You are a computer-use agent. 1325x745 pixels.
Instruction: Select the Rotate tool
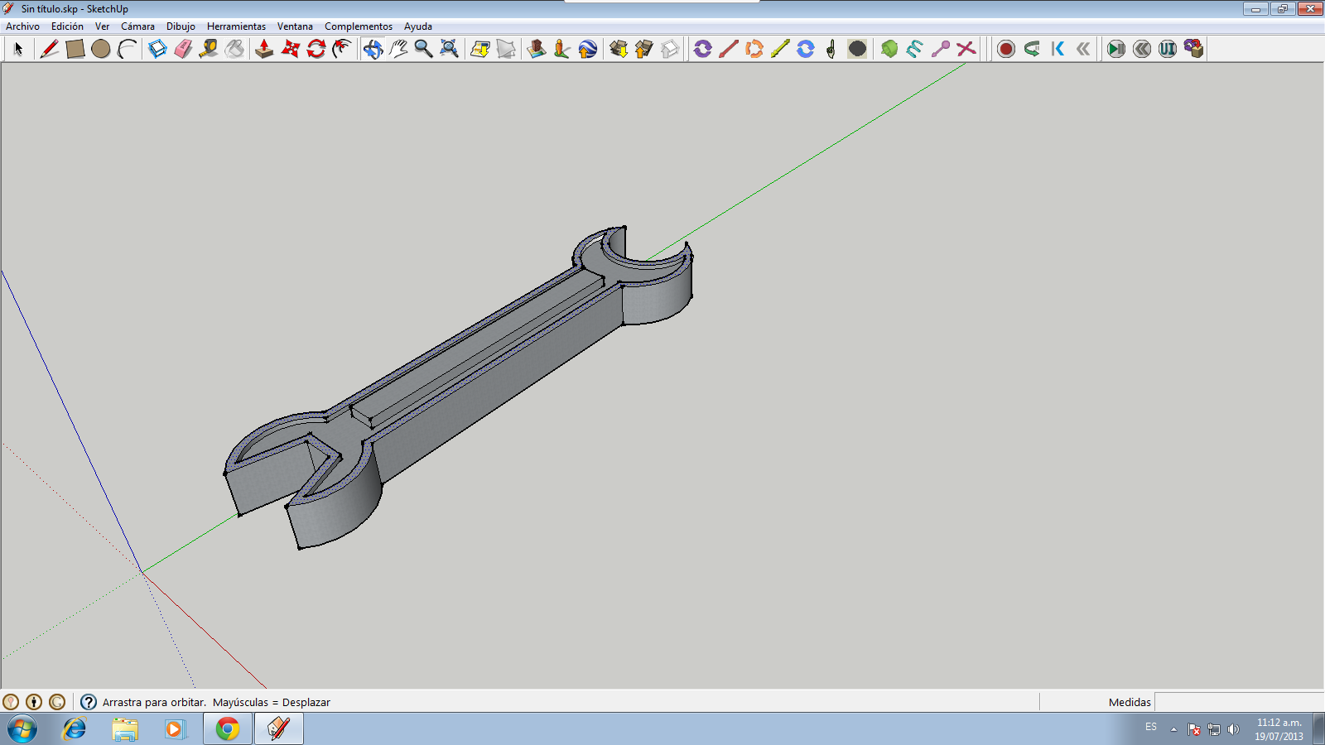click(x=316, y=49)
